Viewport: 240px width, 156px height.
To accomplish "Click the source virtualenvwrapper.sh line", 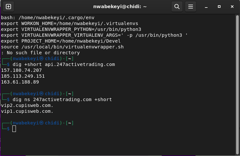I will click(62, 47).
